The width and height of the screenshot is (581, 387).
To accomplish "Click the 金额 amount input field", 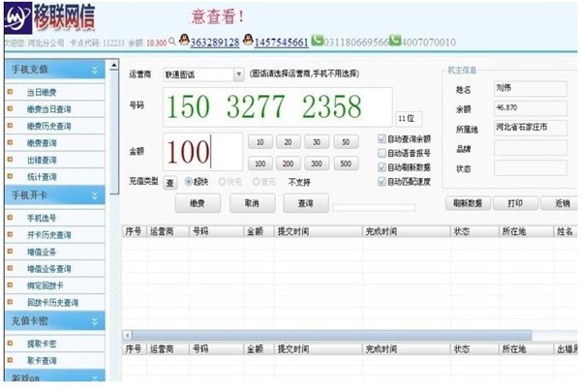I will coord(203,152).
